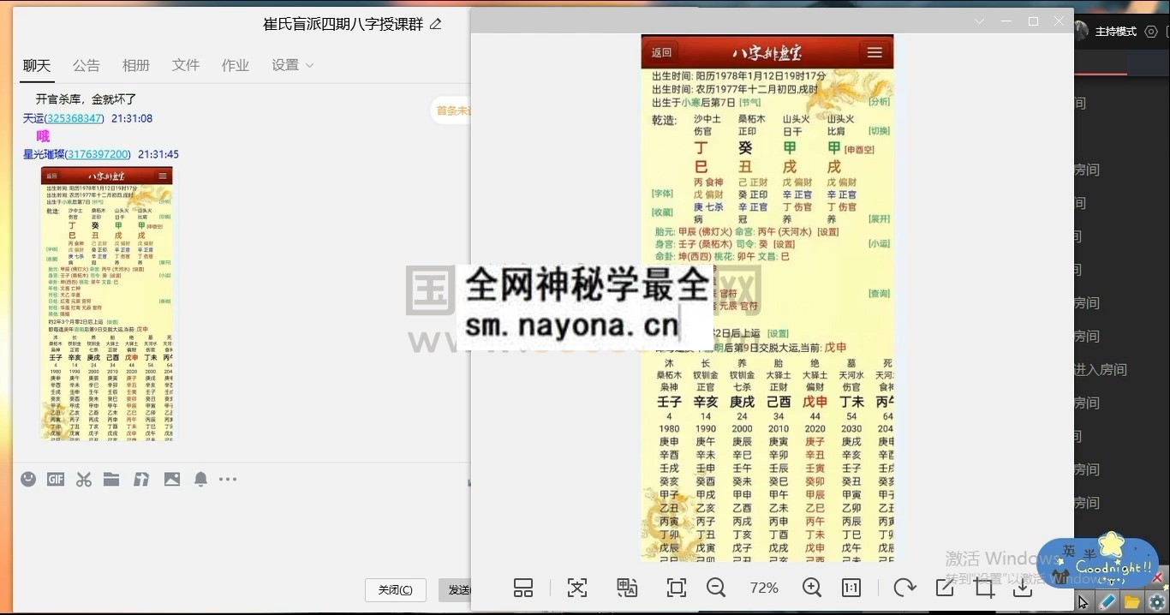Switch to the 聊天 tab
The image size is (1170, 615).
[37, 65]
